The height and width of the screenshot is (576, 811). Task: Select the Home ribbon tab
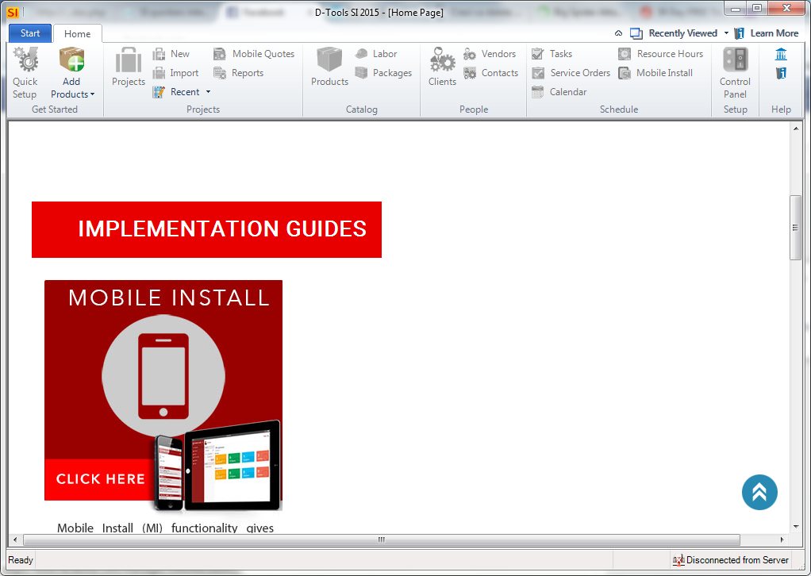tap(77, 33)
